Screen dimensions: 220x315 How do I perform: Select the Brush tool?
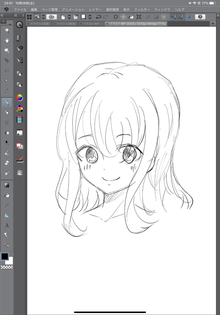point(7,112)
